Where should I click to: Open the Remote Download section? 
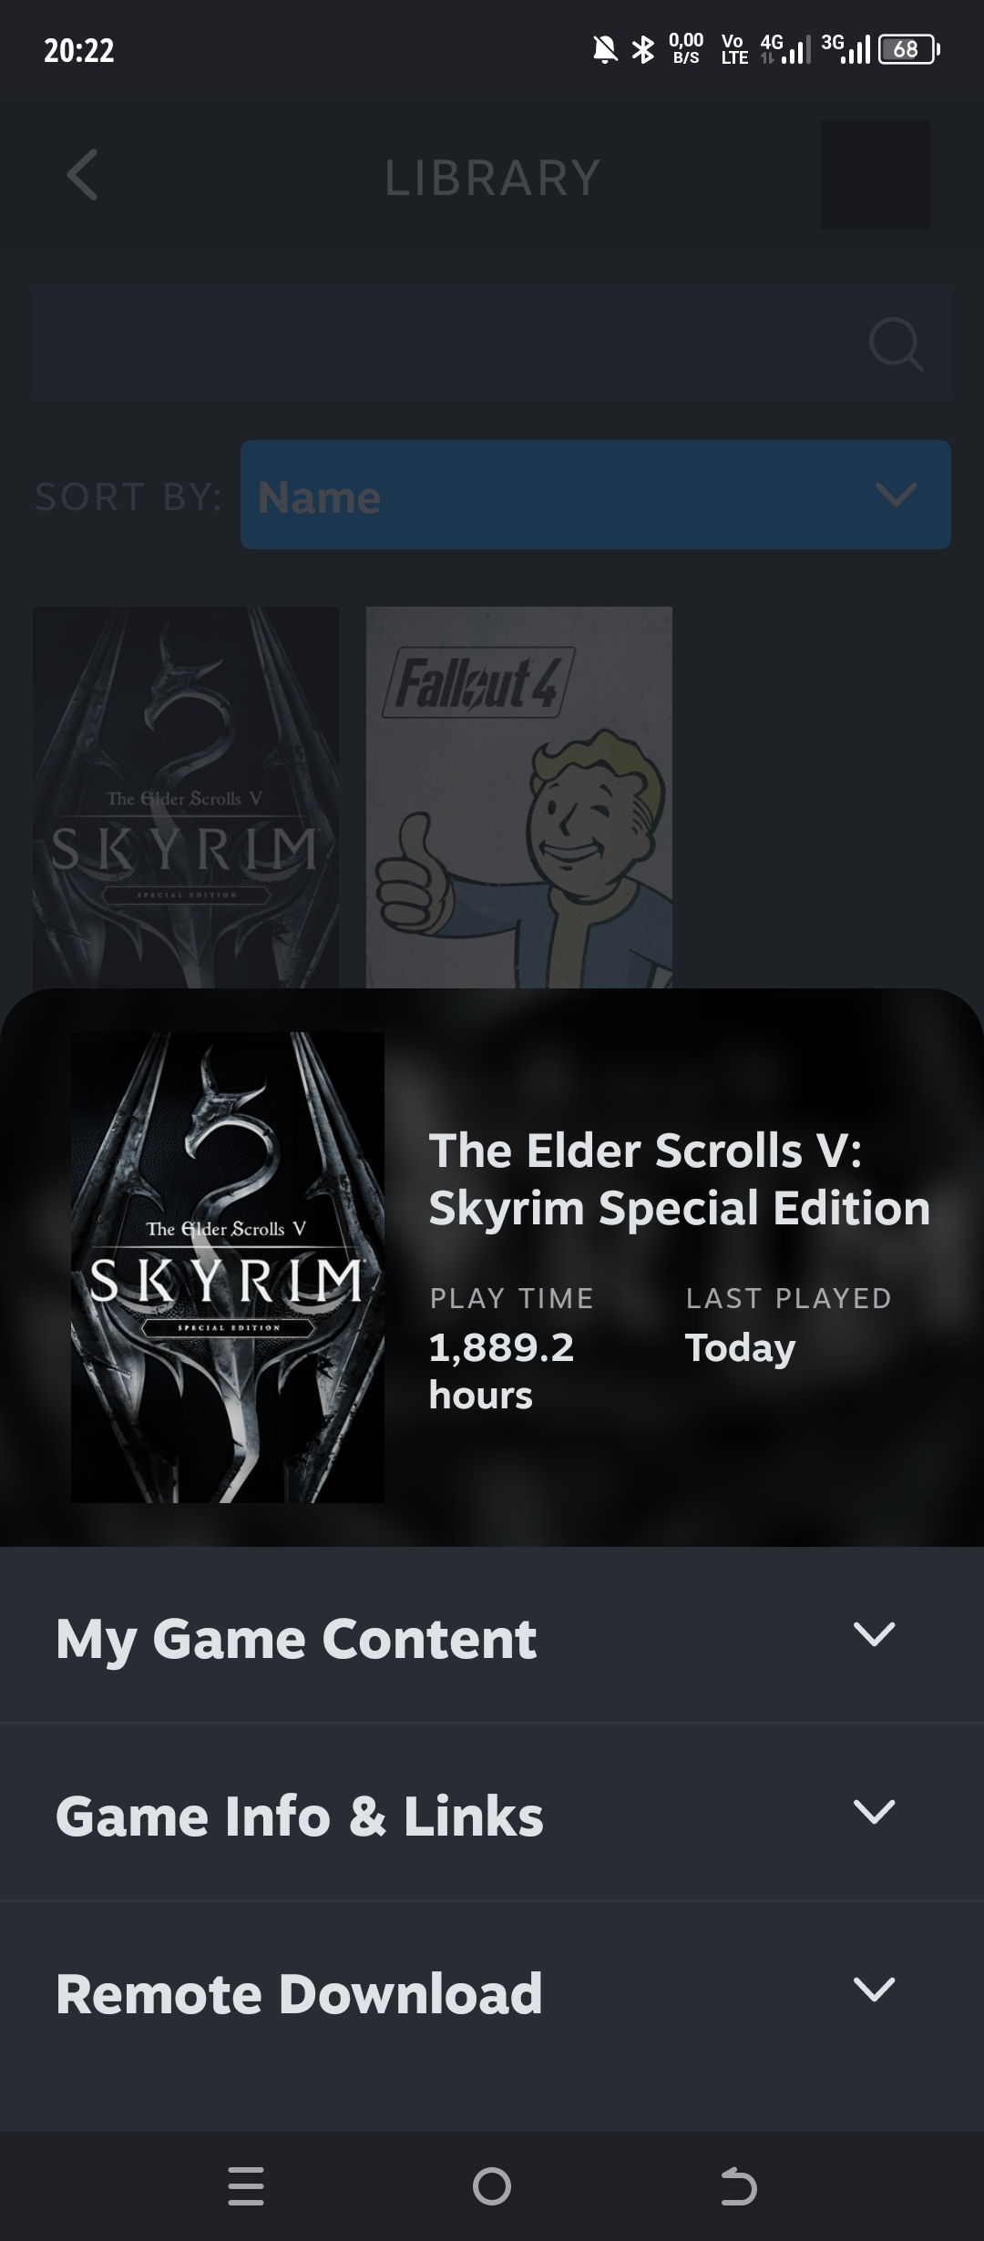492,1991
